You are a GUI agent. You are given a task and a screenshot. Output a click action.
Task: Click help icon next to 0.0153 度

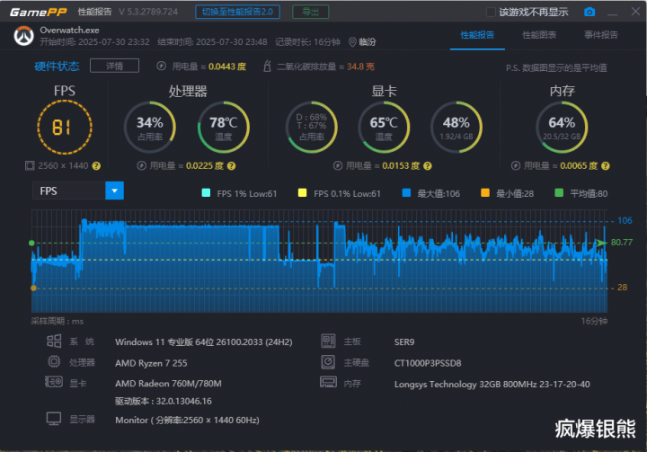(428, 166)
